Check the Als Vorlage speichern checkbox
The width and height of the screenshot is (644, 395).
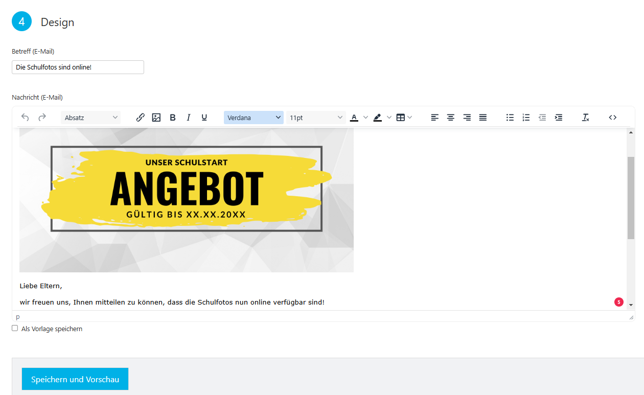(x=15, y=328)
